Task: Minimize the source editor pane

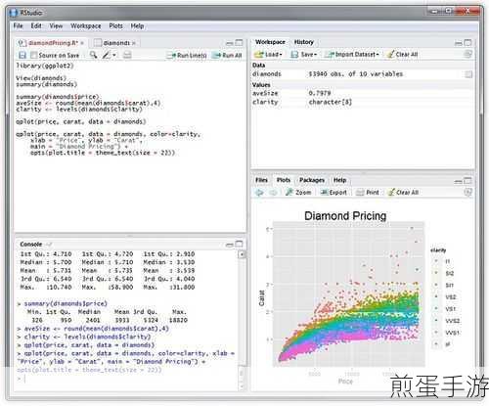Action: (230, 43)
